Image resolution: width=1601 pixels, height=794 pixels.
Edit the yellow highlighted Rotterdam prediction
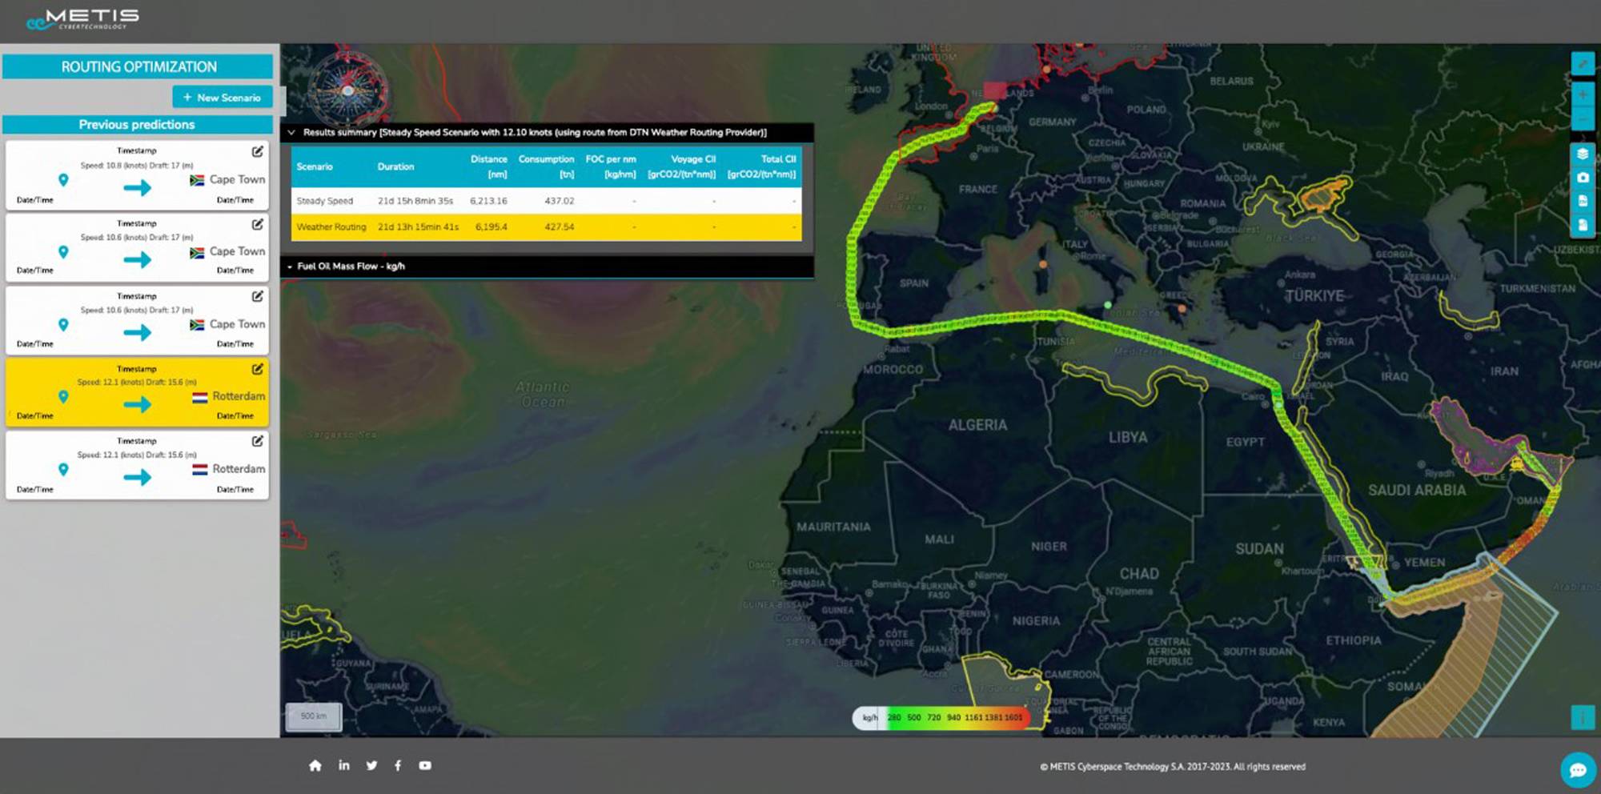tap(257, 369)
